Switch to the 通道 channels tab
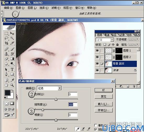This screenshot has height=132, width=144. (107, 35)
